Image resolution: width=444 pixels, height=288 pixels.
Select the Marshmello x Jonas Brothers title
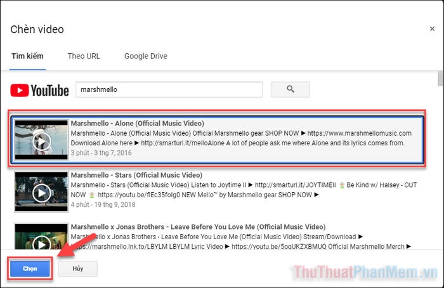tap(198, 227)
